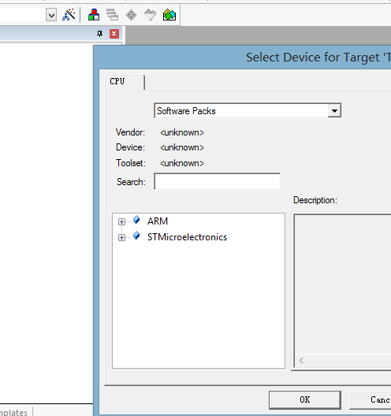Click the Vendor <unknown> value
Viewport: 391px width, 416px height.
coord(182,132)
